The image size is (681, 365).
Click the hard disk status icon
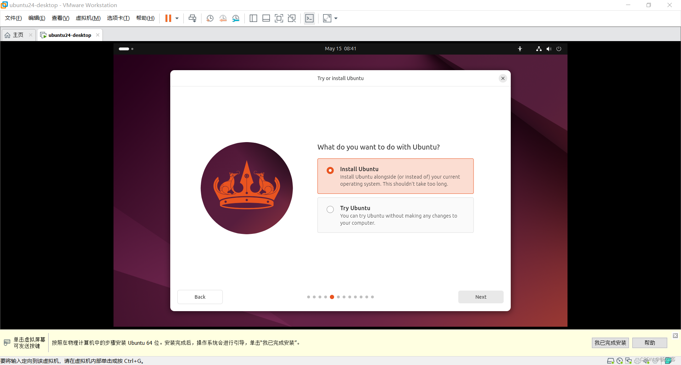[x=611, y=361]
